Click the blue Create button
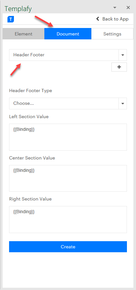The image size is (136, 290). tap(68, 247)
